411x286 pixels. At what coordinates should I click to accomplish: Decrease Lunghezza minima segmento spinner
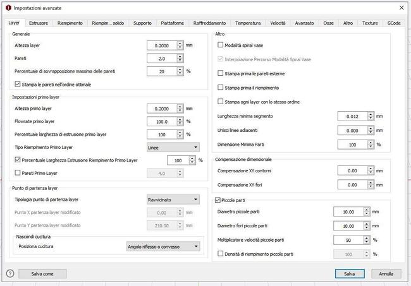[x=371, y=119]
